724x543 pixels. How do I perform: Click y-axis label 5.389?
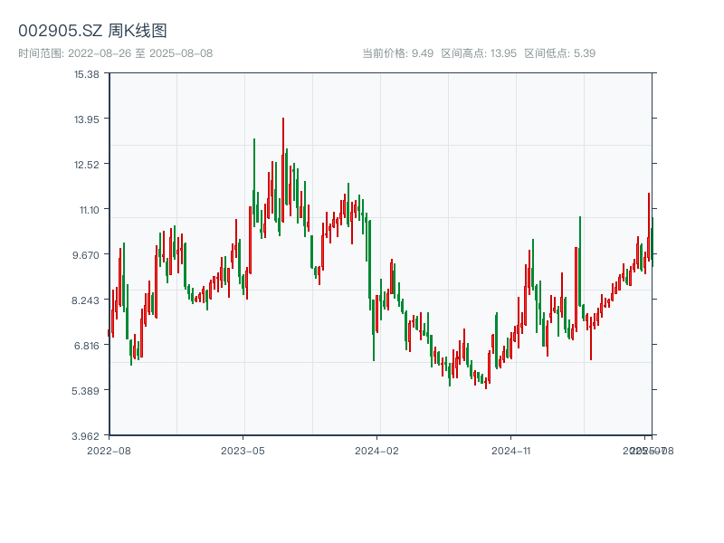point(85,391)
